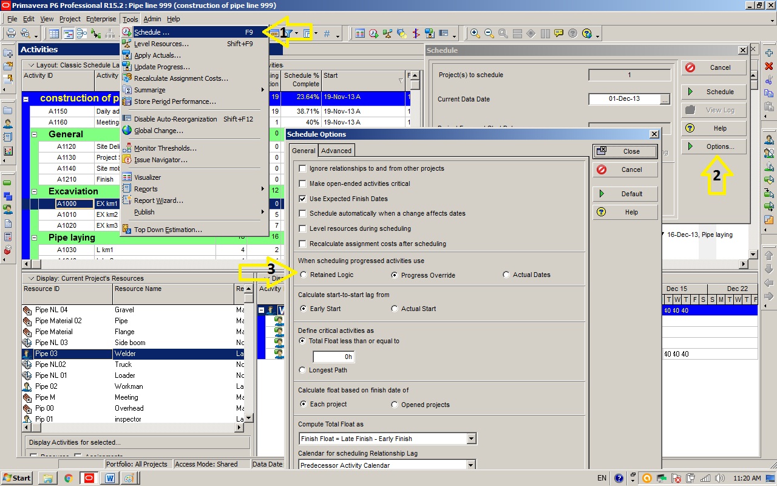Click the Print Preview toolbar icon
This screenshot has height=486, width=777.
(x=25, y=33)
